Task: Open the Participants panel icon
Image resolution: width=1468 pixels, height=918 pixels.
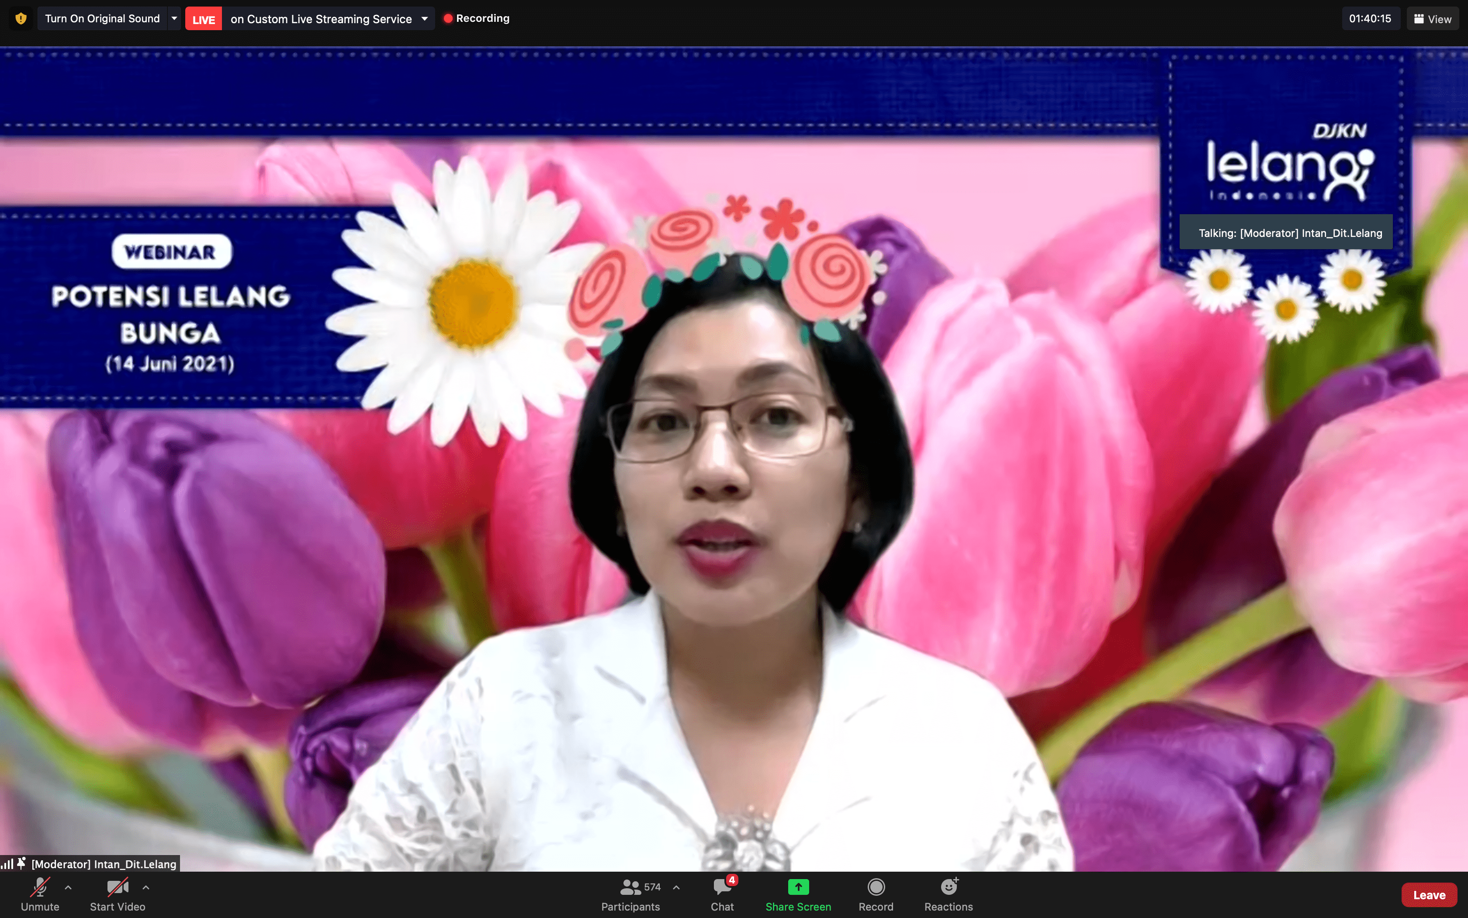Action: pyautogui.click(x=630, y=888)
